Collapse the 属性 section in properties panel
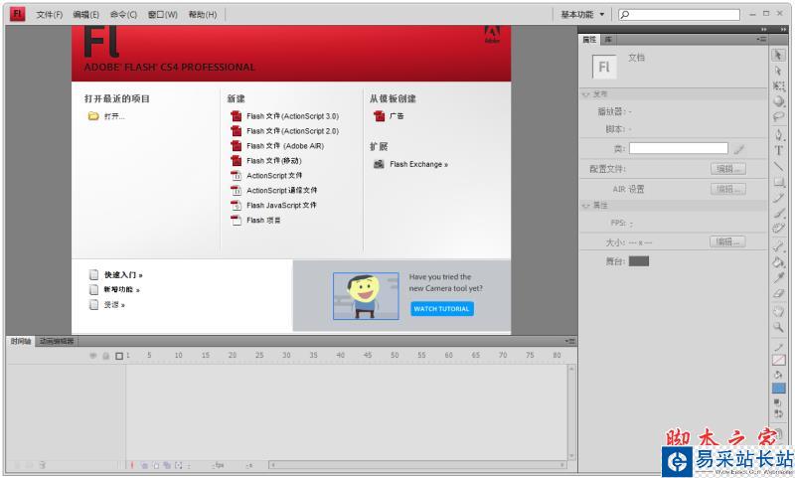Viewport: 795px width, 478px height. point(585,206)
